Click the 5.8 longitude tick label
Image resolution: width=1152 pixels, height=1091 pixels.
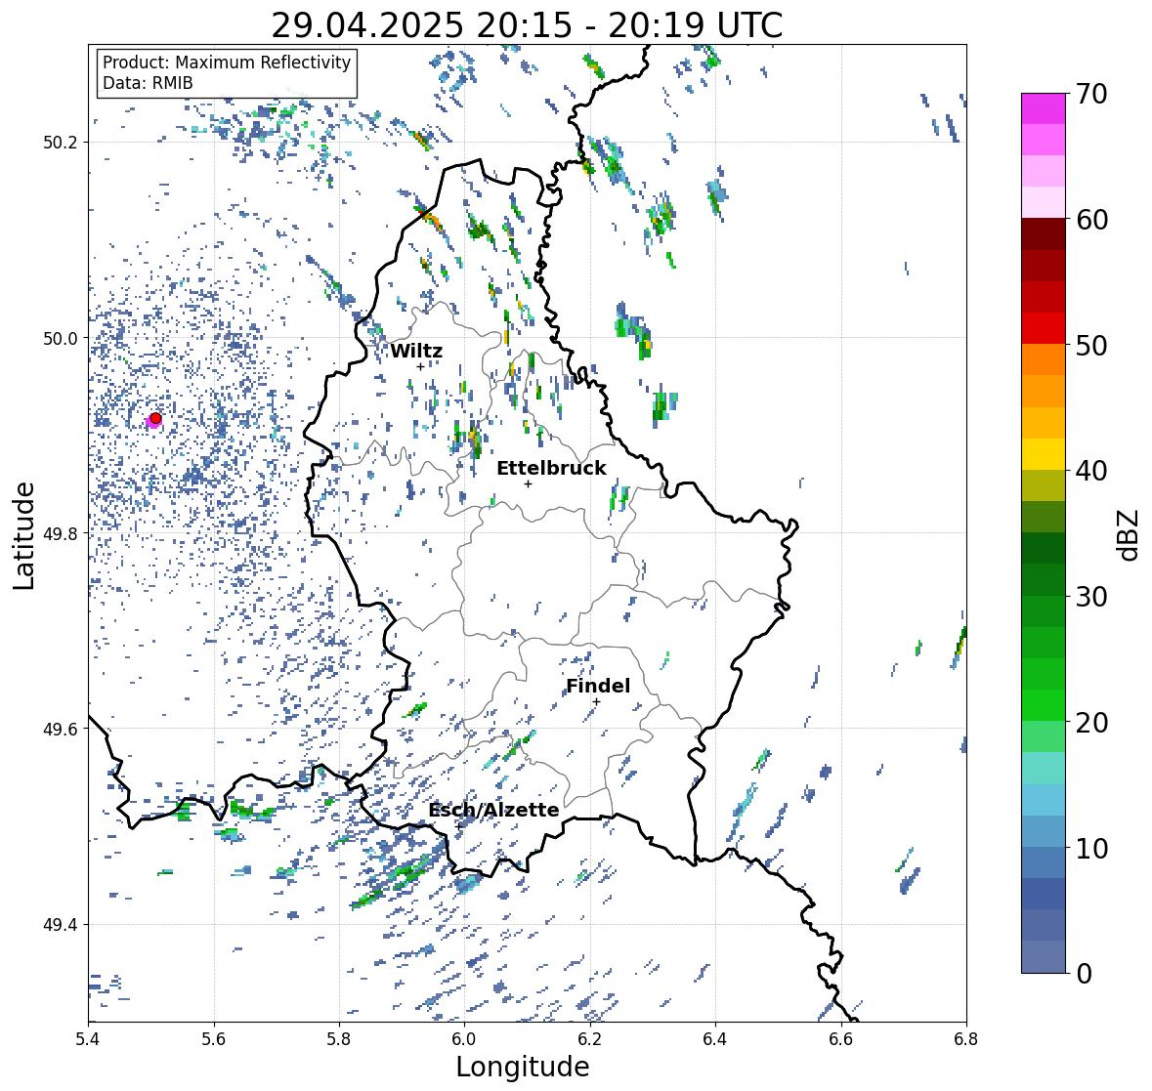click(339, 1039)
